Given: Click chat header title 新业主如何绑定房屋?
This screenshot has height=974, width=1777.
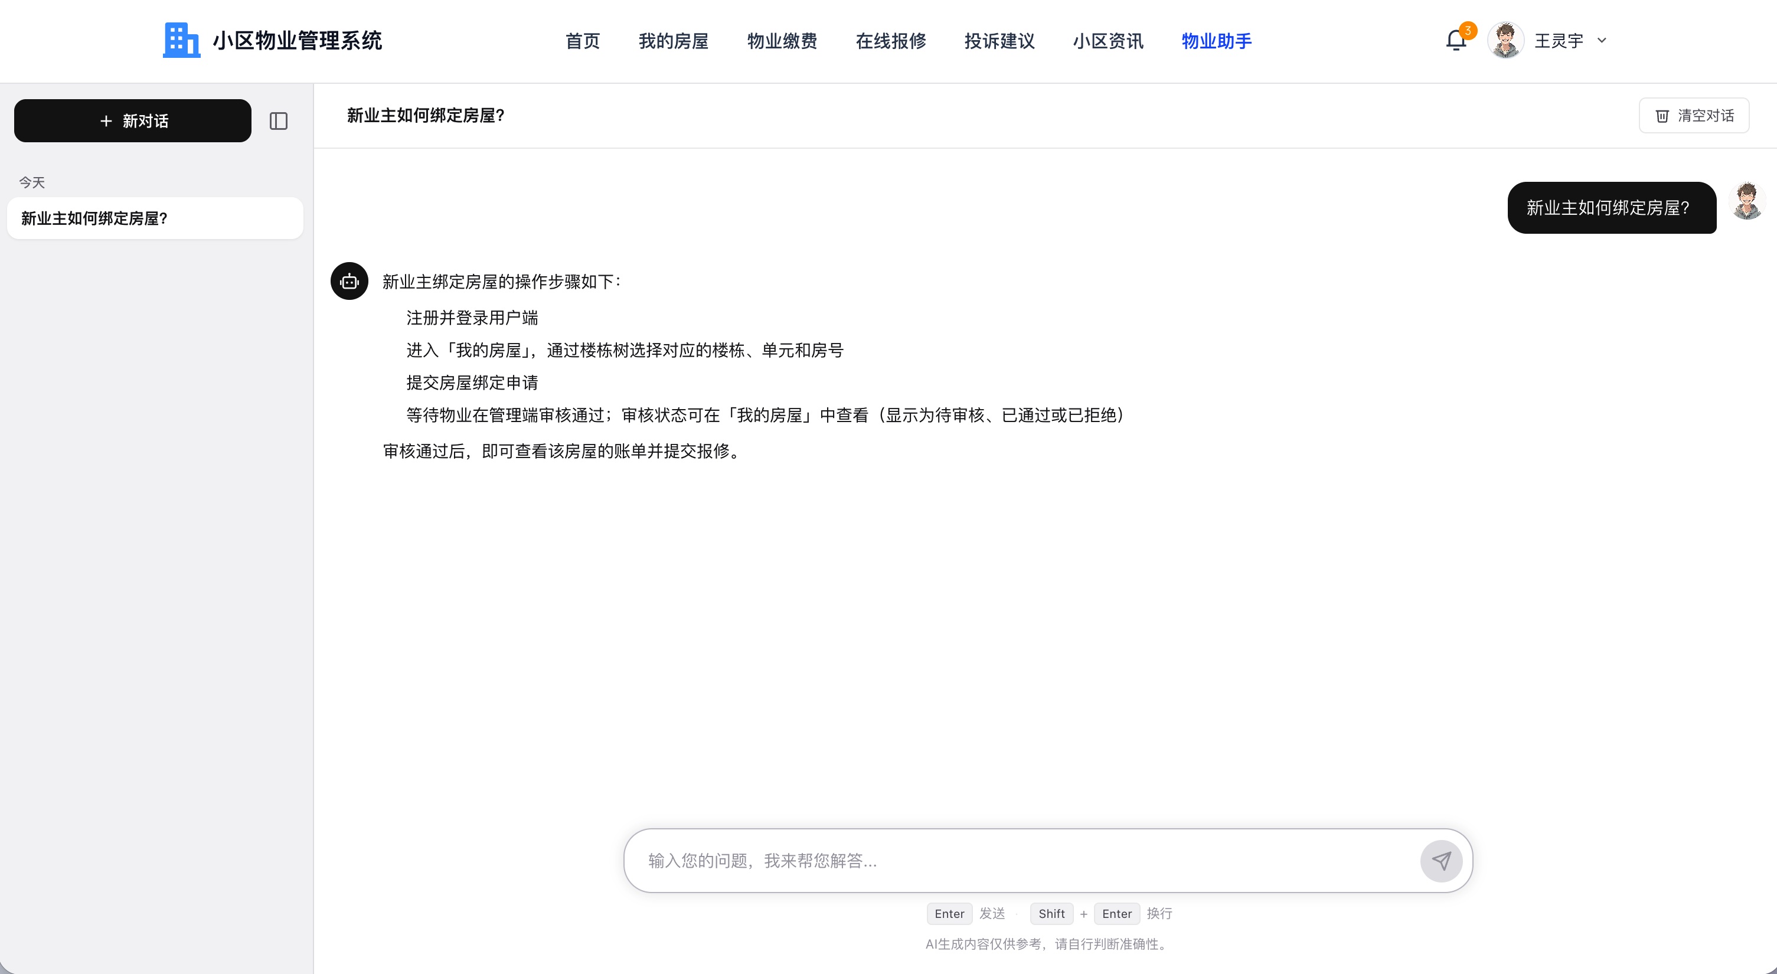Looking at the screenshot, I should click(x=426, y=115).
